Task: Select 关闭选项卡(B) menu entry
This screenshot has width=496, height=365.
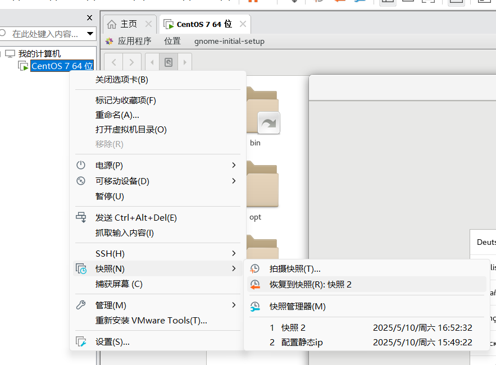Action: [157, 80]
